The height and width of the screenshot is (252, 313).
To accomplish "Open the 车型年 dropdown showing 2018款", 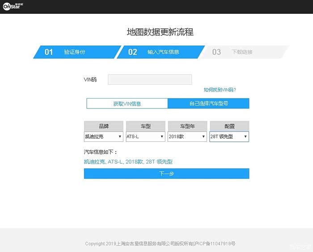I will [x=187, y=136].
